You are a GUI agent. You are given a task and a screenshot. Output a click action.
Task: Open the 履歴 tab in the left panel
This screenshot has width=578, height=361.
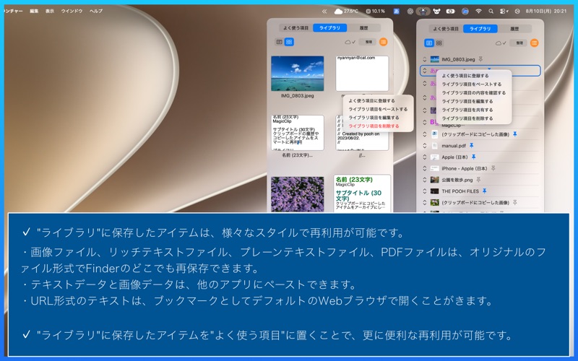tap(363, 28)
